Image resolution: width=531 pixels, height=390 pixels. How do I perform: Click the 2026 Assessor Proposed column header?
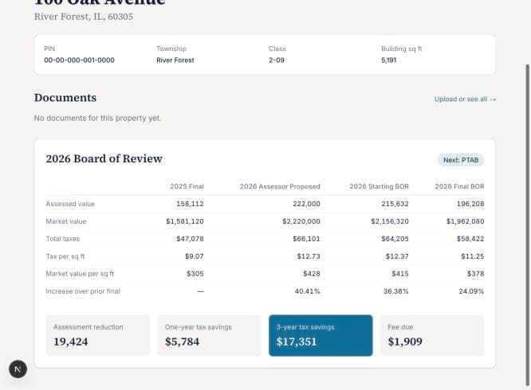[x=280, y=186]
